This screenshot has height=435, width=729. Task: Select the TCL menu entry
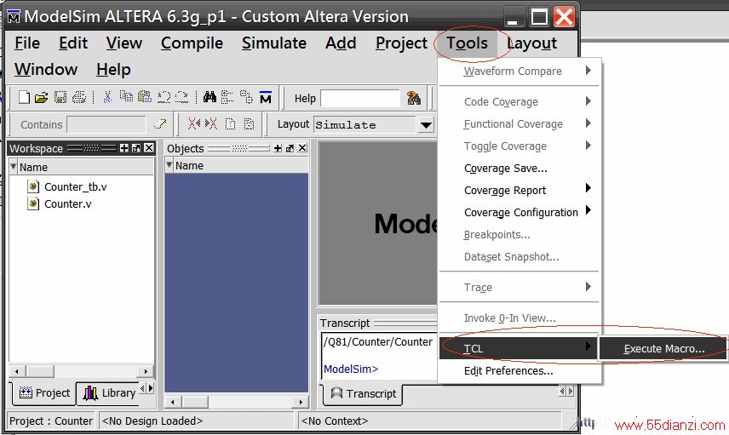tap(518, 348)
